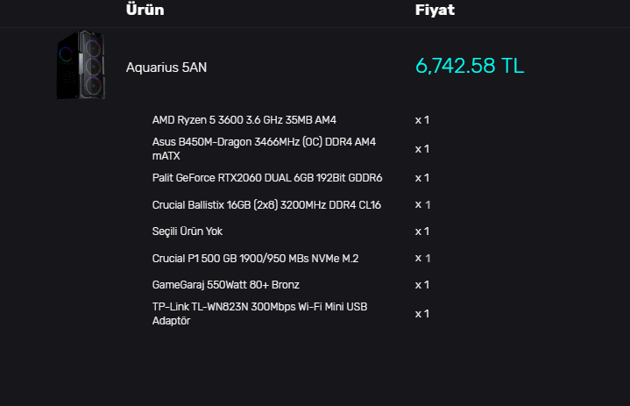Click quantity x 1 beside GameGaraj 550Watt

[x=422, y=285]
